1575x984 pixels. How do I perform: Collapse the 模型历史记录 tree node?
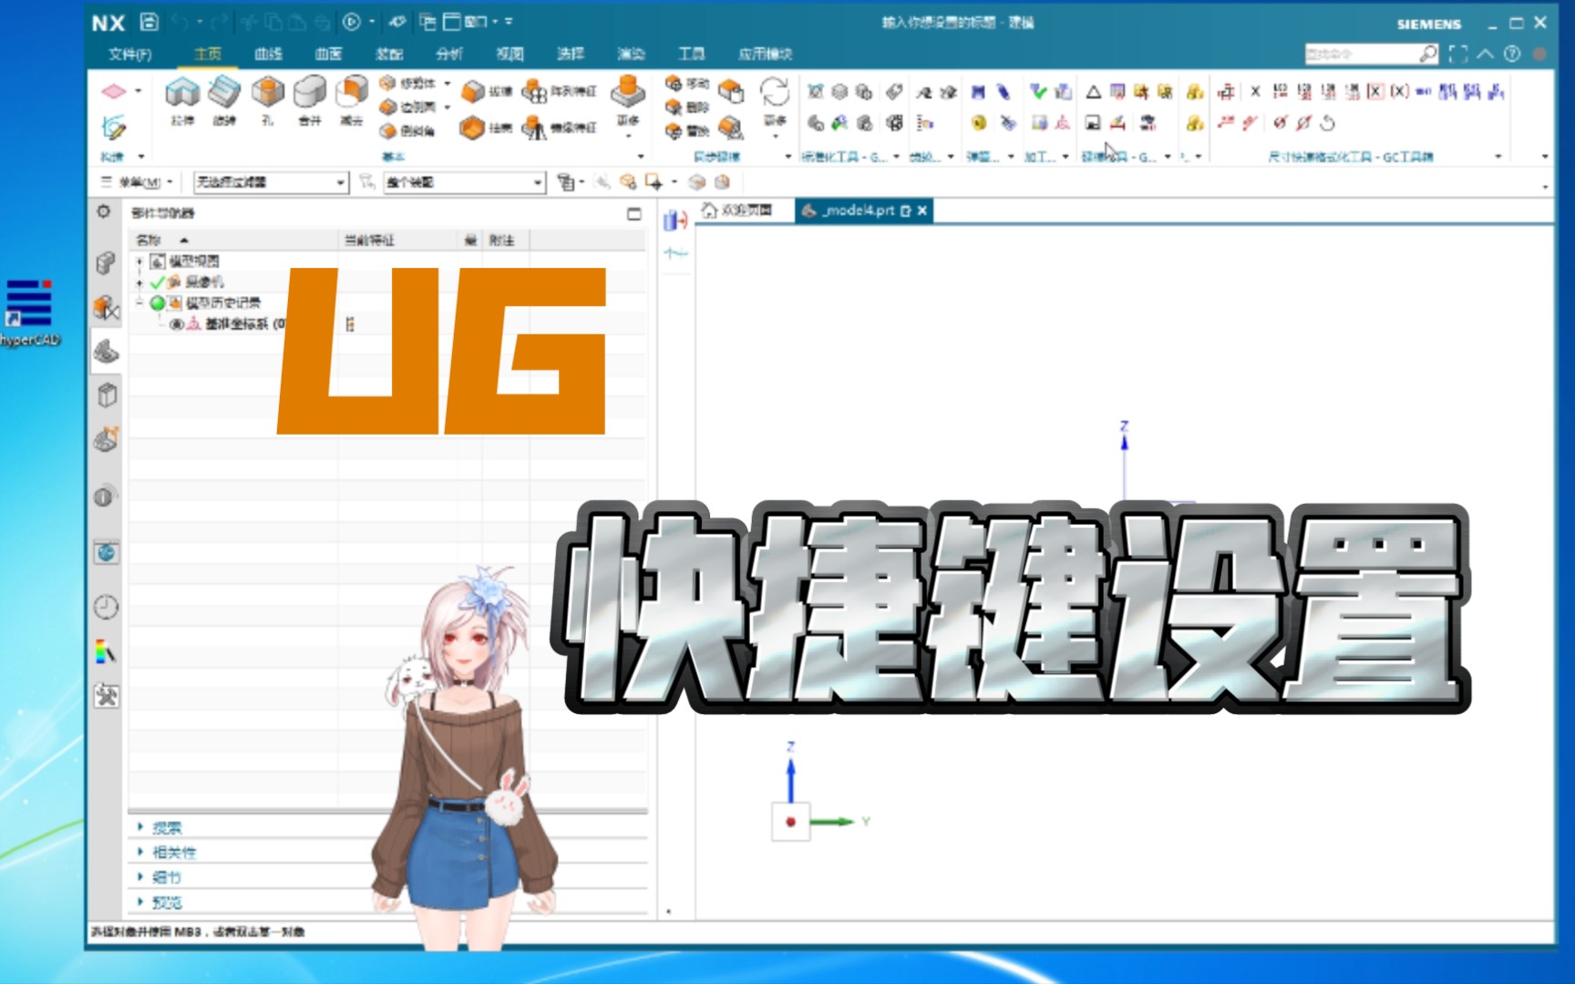point(139,302)
